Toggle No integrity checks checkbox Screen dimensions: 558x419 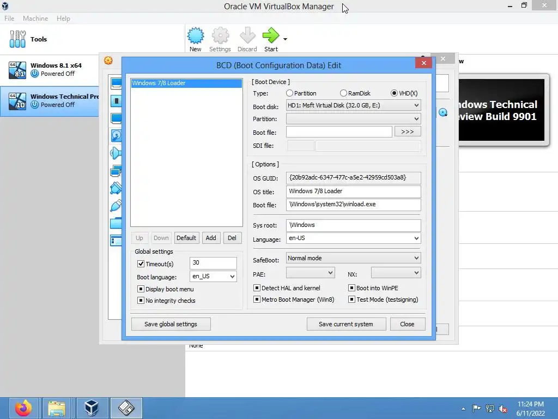pyautogui.click(x=141, y=301)
